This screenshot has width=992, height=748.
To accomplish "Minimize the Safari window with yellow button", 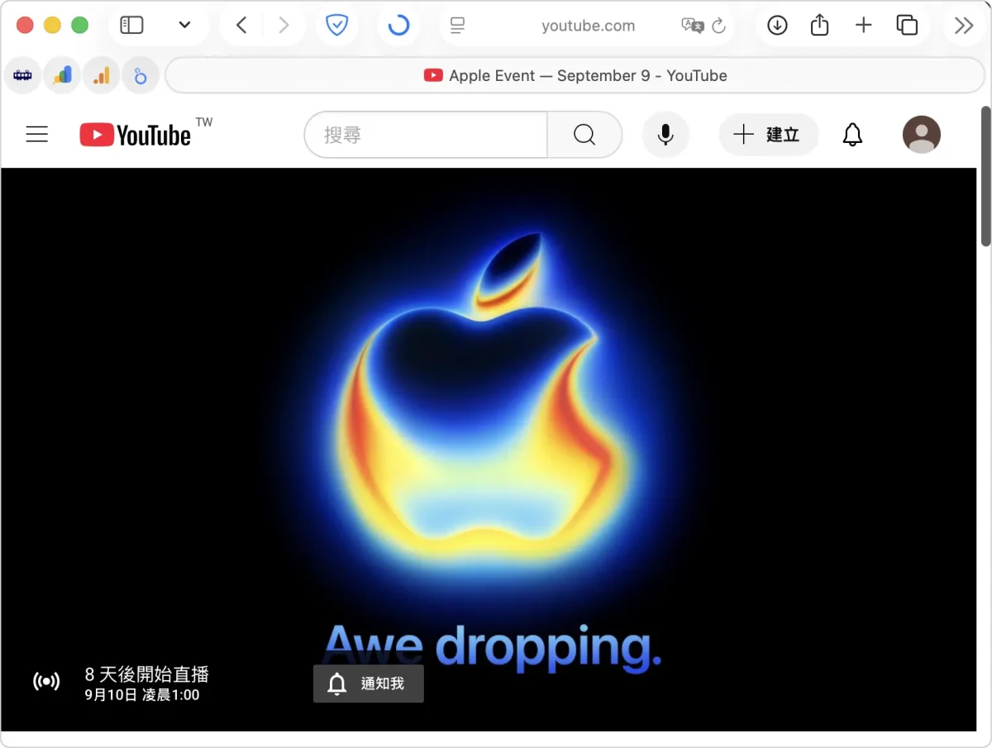I will 52,25.
